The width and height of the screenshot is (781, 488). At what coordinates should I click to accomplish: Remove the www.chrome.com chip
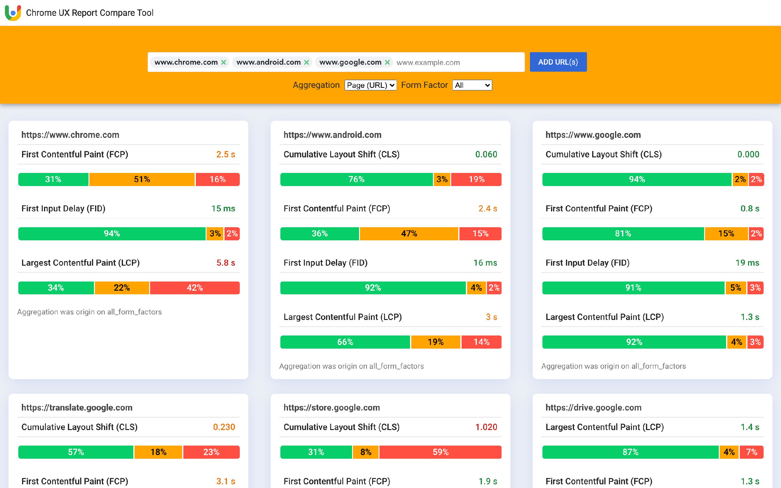223,62
